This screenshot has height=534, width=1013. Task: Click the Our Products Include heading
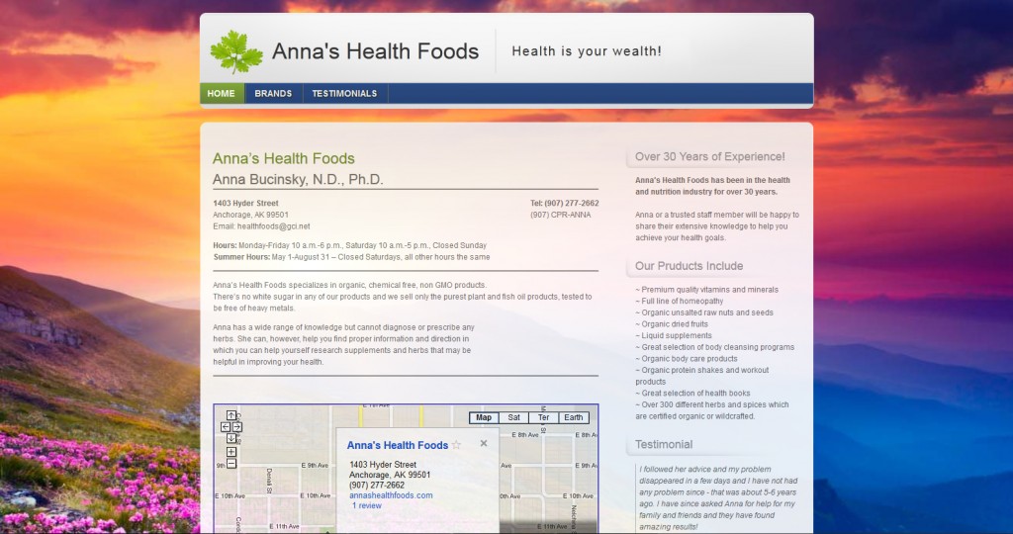coord(689,266)
